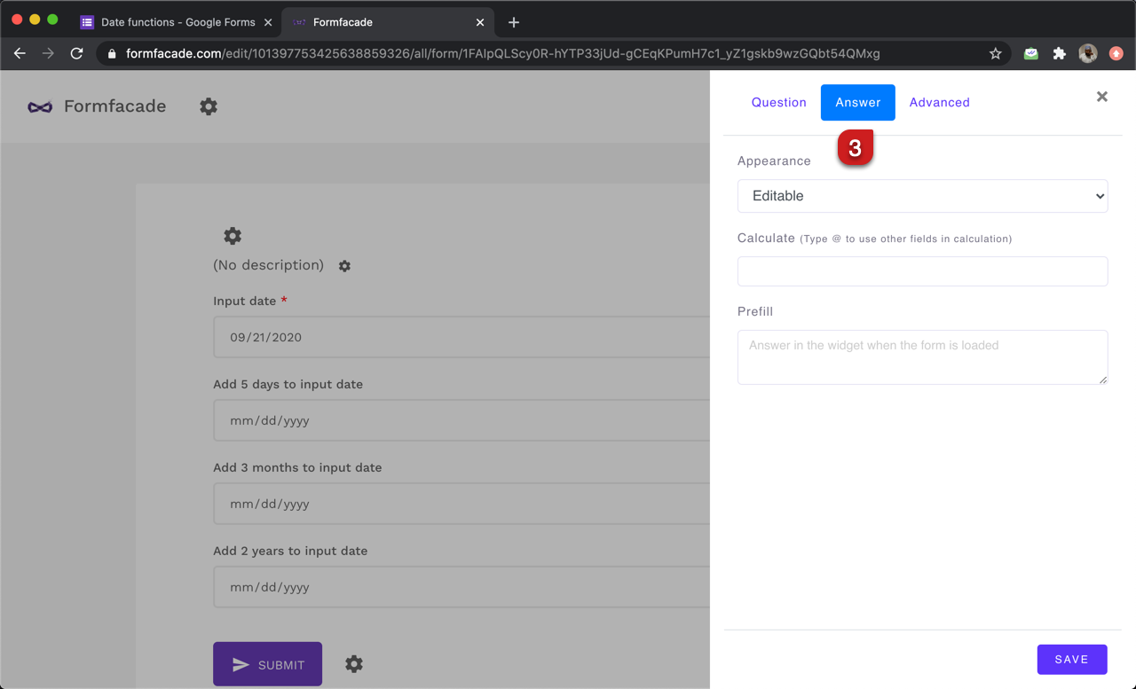Click the Formfacade logo
The image size is (1136, 689).
(40, 106)
